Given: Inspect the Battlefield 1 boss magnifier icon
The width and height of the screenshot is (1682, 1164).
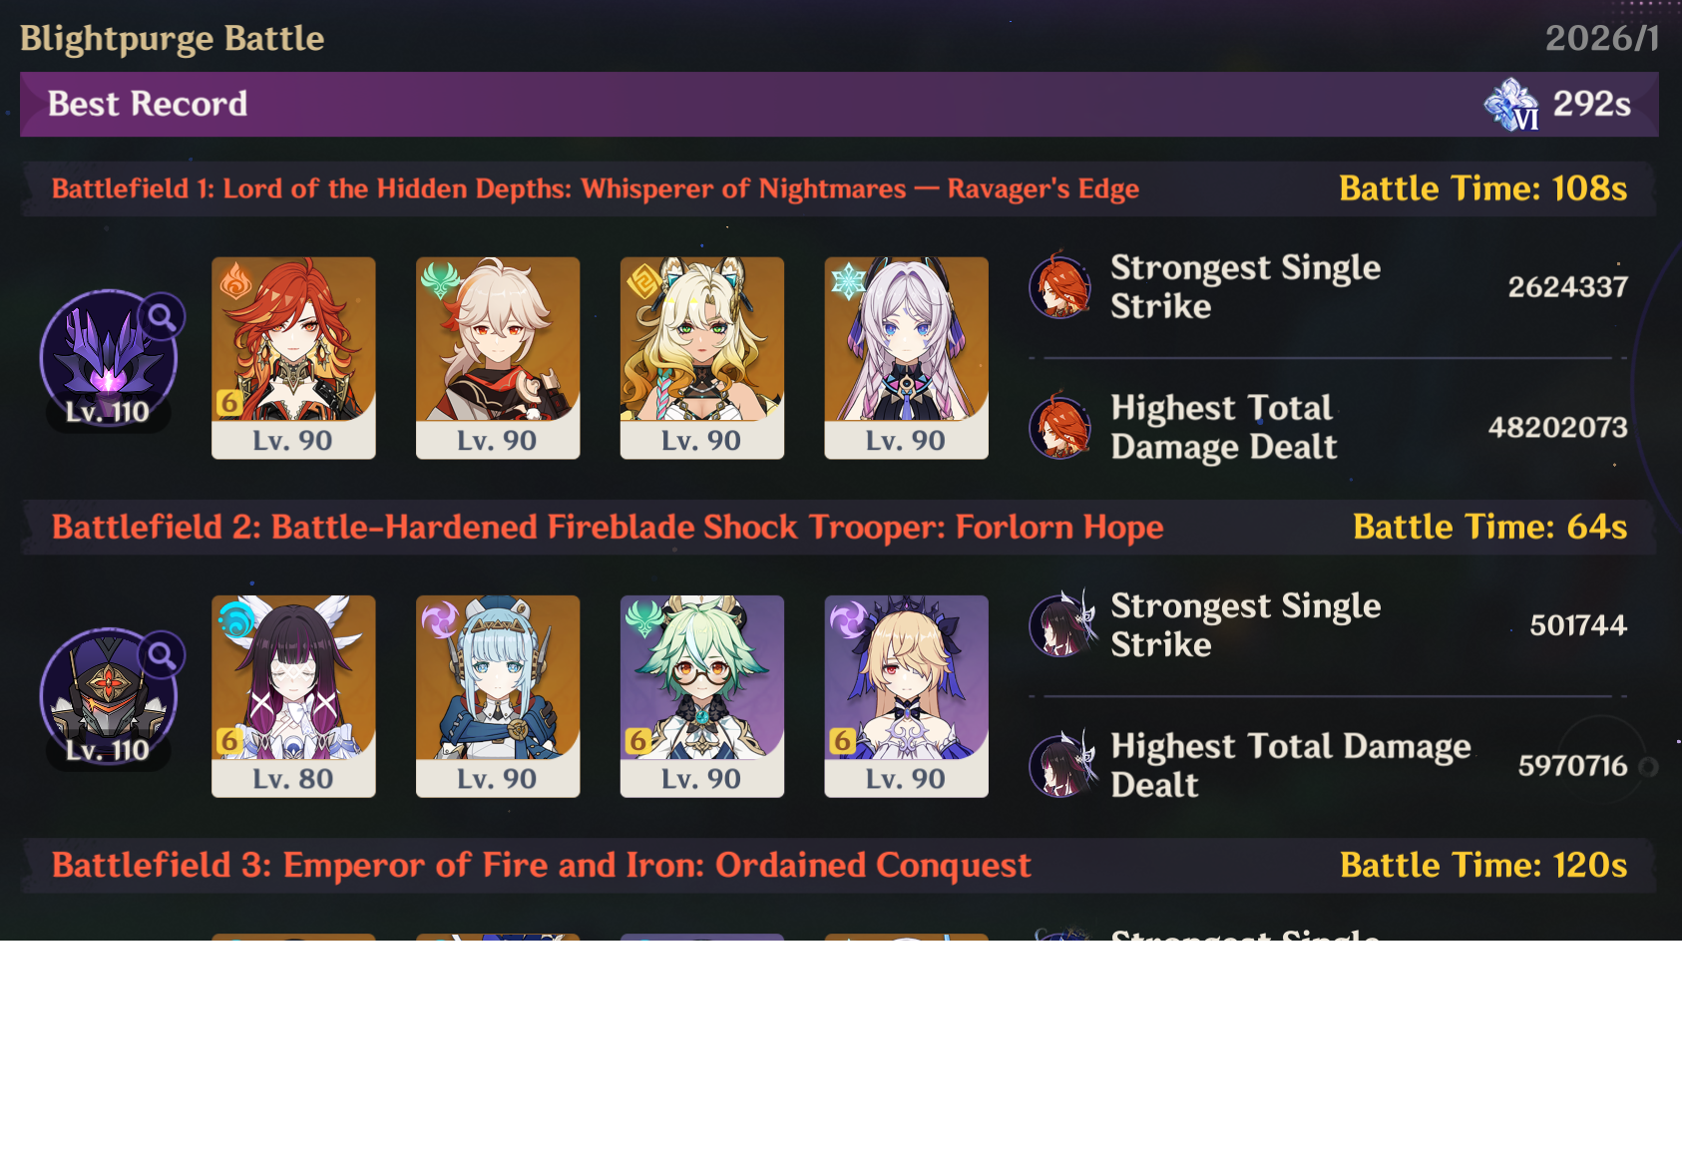Looking at the screenshot, I should pyautogui.click(x=162, y=317).
